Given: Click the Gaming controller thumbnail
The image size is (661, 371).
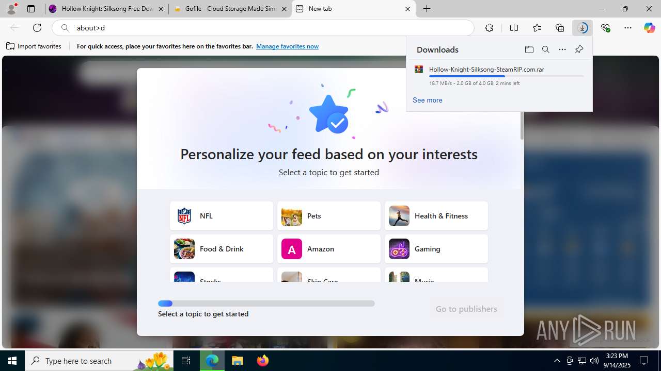Looking at the screenshot, I should click(399, 249).
